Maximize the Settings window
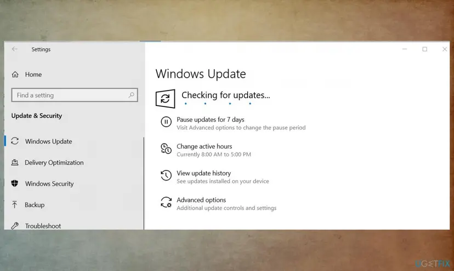Viewport: 454px width, 271px height. click(x=424, y=49)
